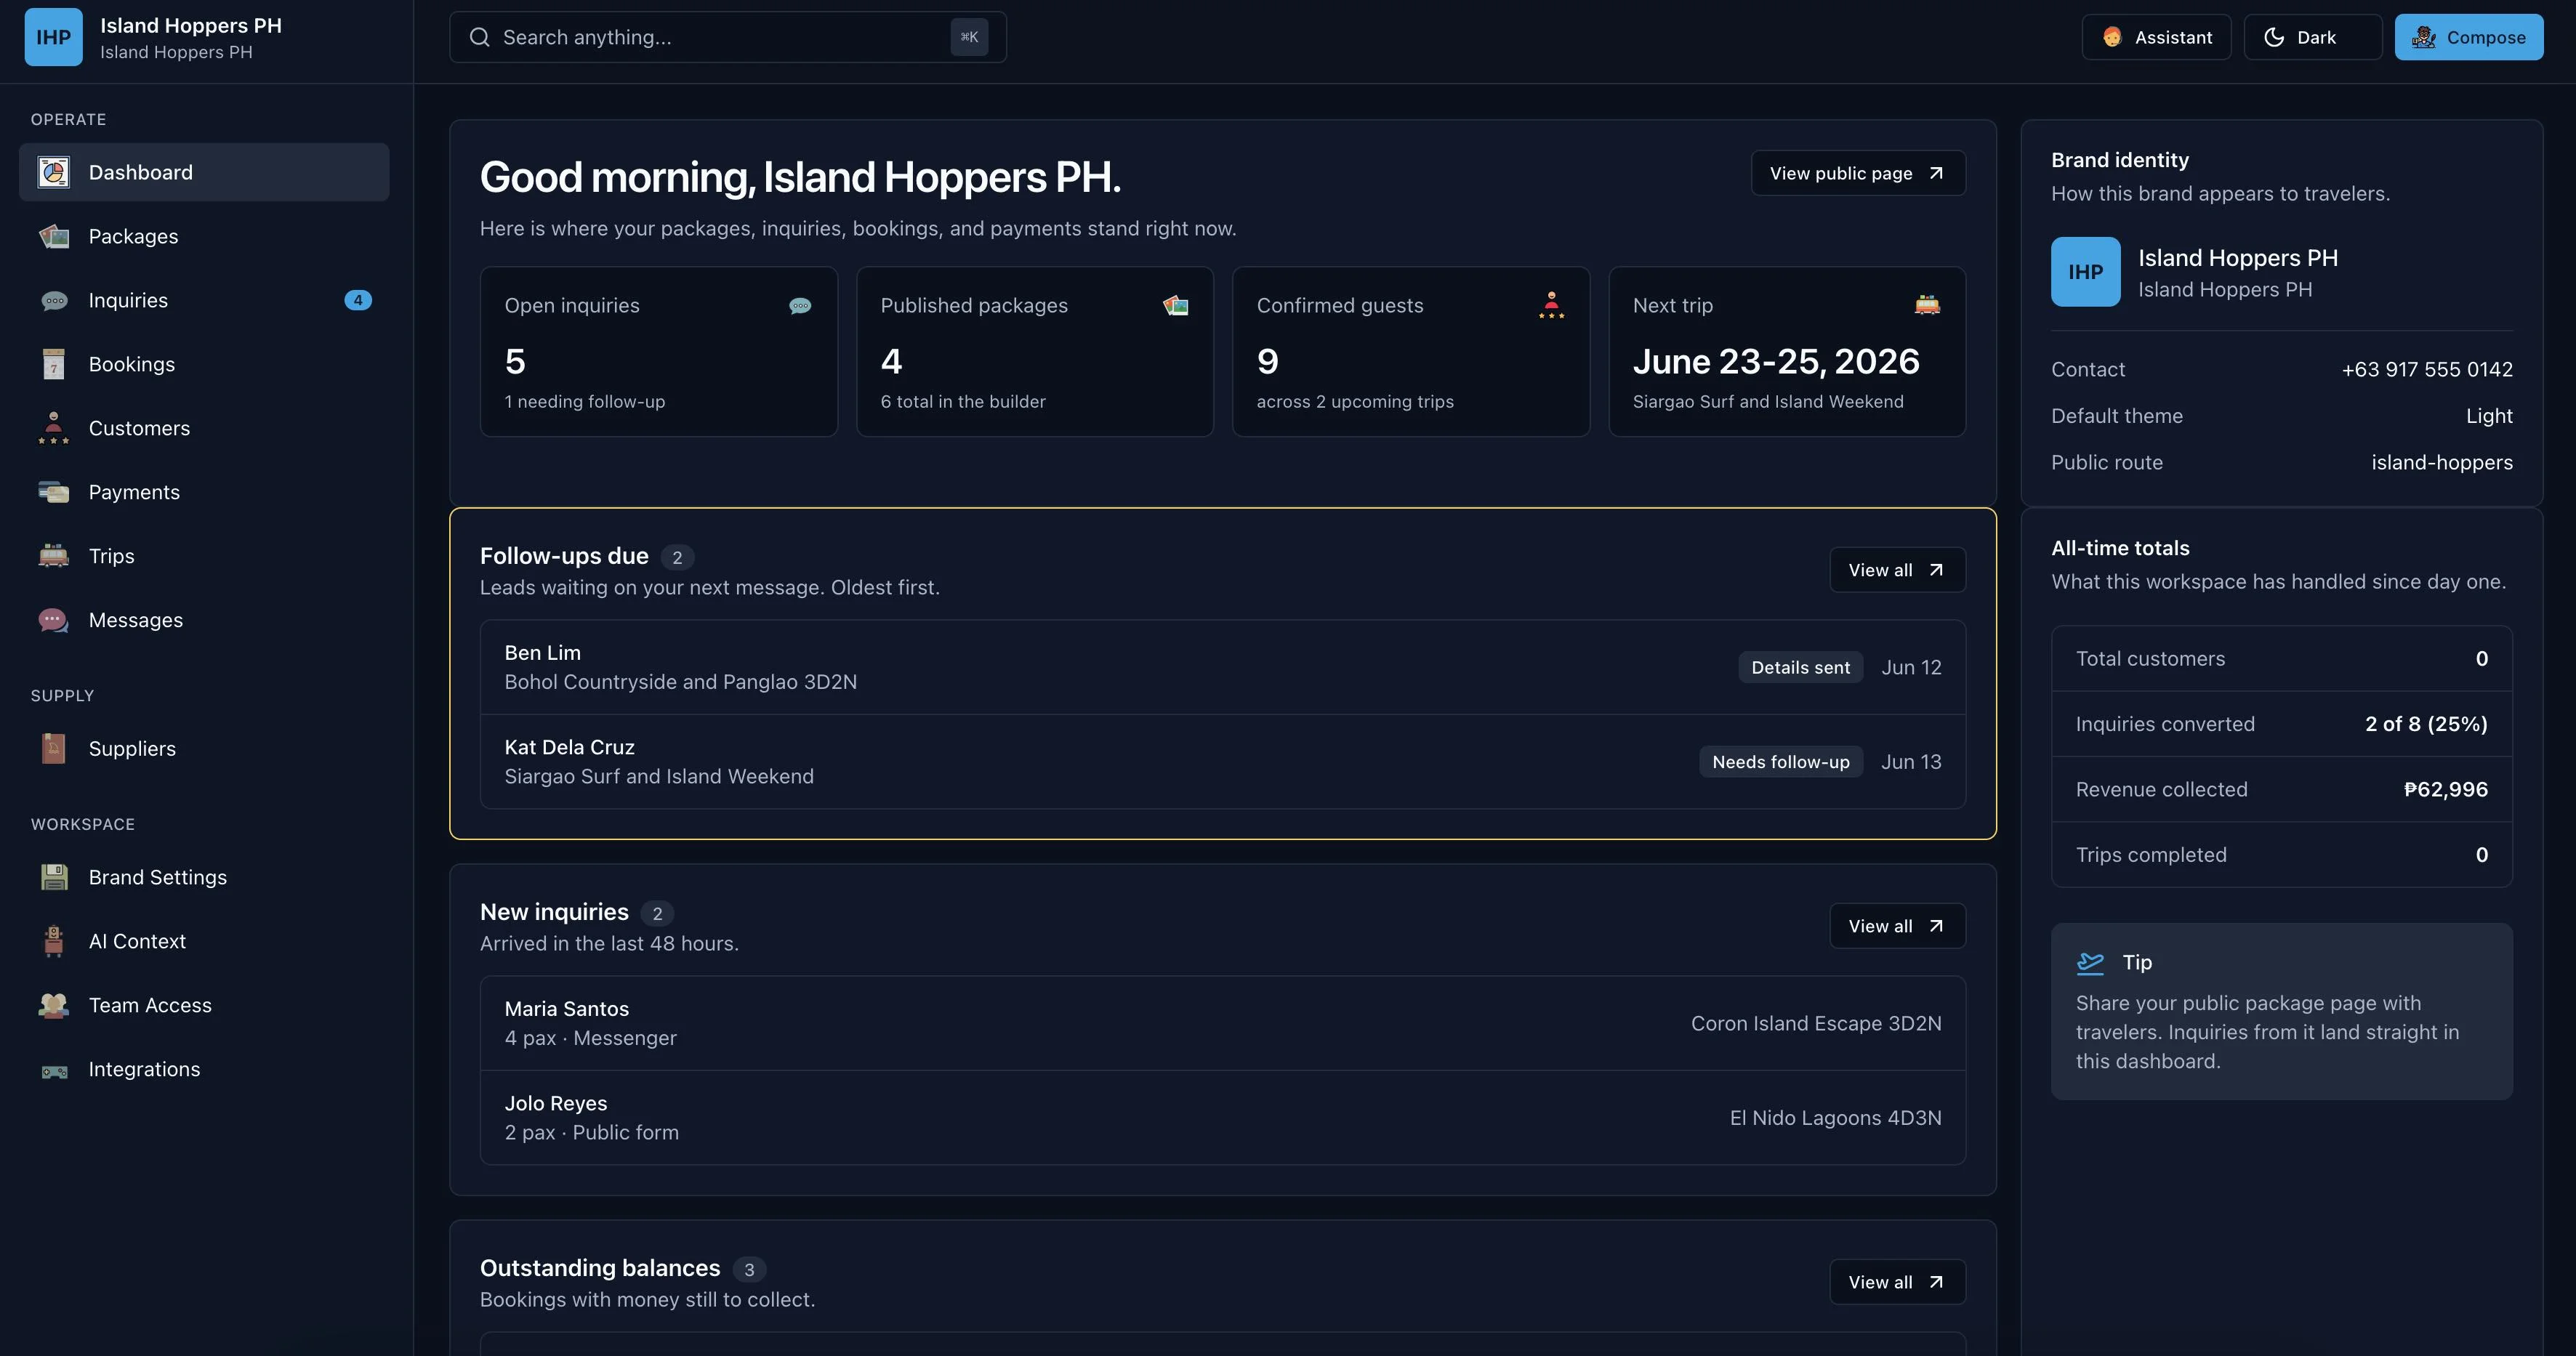Click the contact number +63 917 555 0142

pyautogui.click(x=2427, y=369)
